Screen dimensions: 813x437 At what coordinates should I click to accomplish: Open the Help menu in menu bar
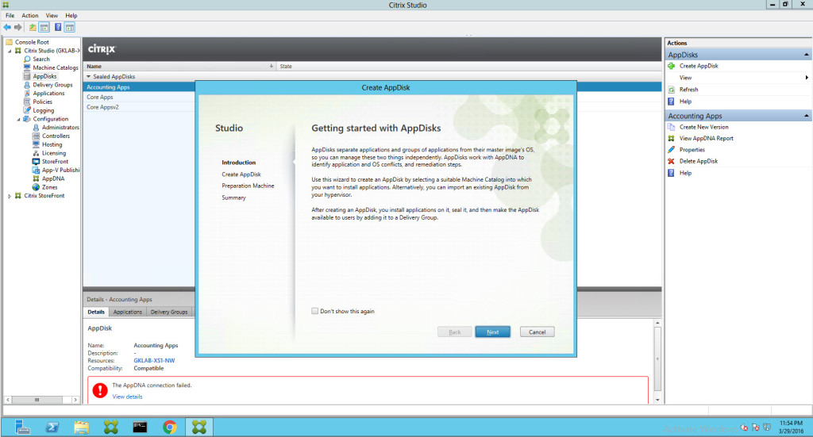(71, 16)
